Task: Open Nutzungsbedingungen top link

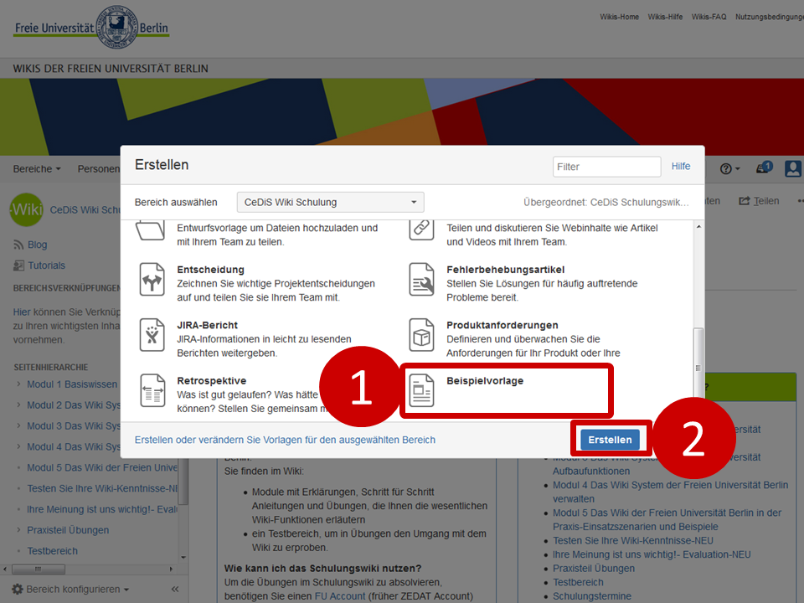Action: tap(769, 17)
